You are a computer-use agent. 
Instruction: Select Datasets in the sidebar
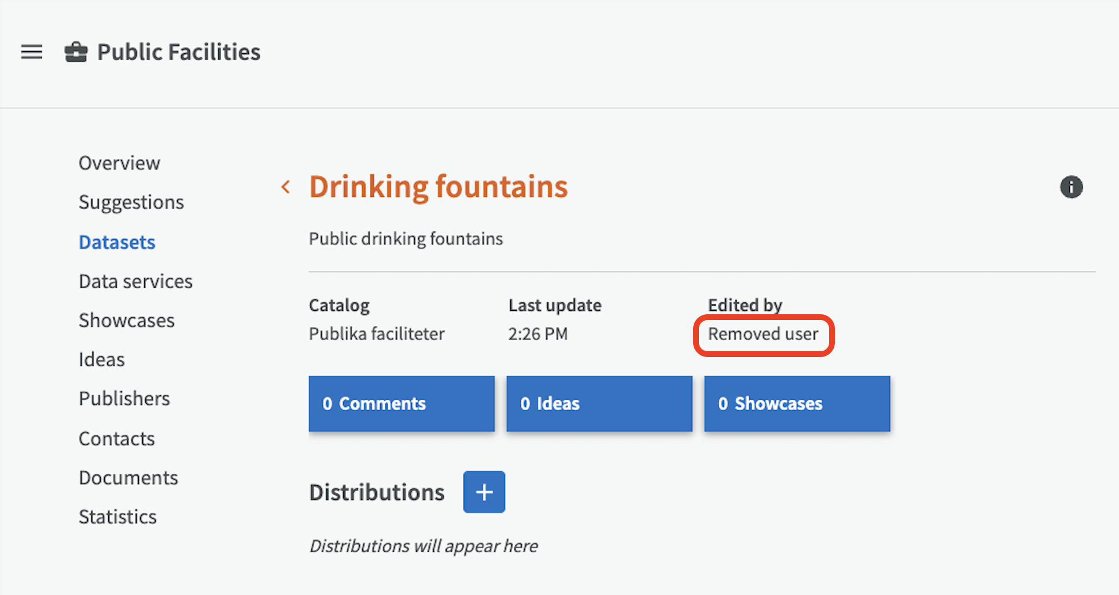point(117,242)
